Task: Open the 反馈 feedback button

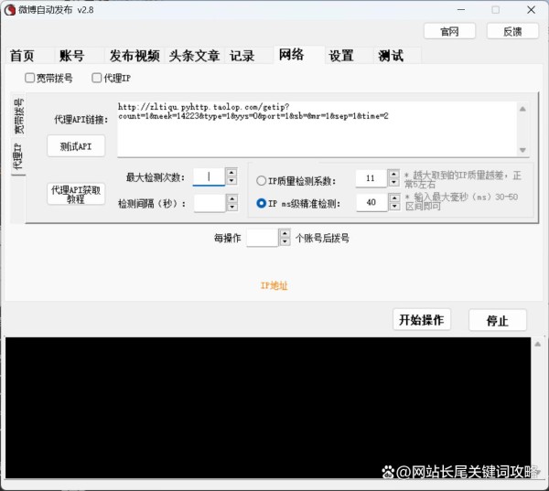Action: [x=512, y=31]
